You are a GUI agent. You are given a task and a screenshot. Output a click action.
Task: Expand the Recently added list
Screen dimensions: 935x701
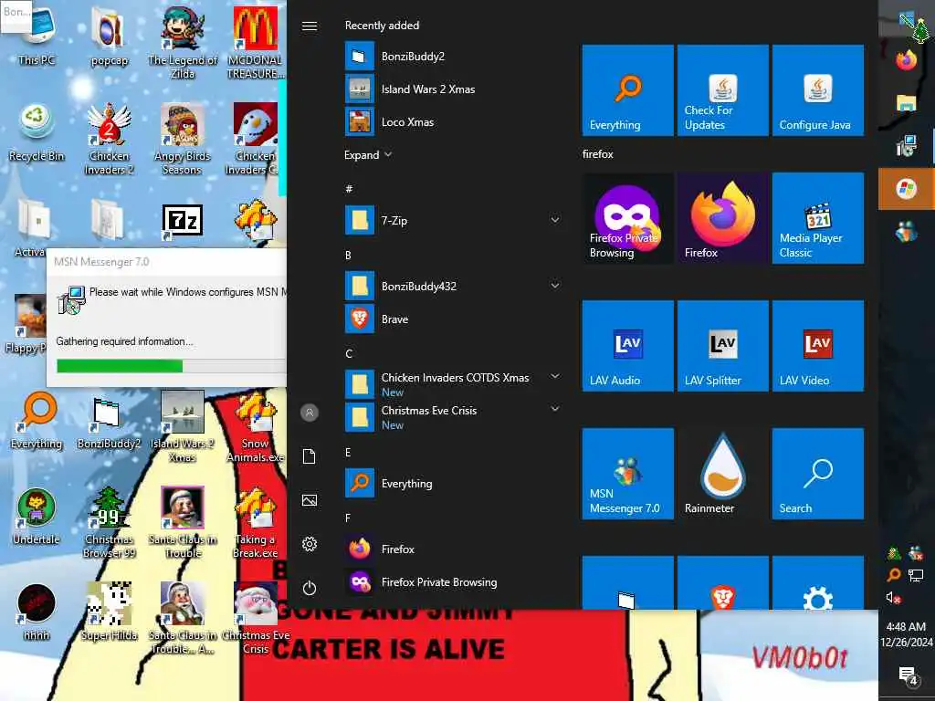[x=367, y=155]
